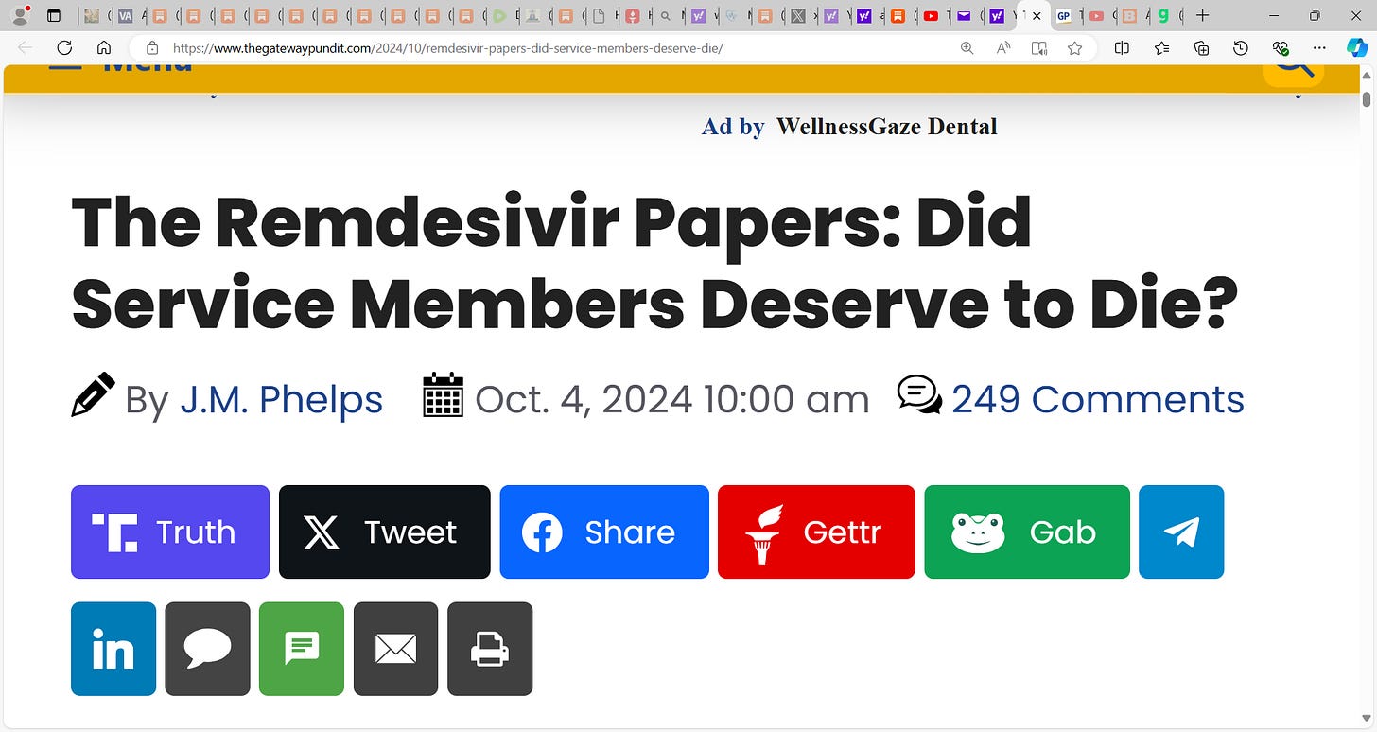Viewport: 1377px width, 732px height.
Task: Share on LinkedIn icon
Action: (113, 649)
